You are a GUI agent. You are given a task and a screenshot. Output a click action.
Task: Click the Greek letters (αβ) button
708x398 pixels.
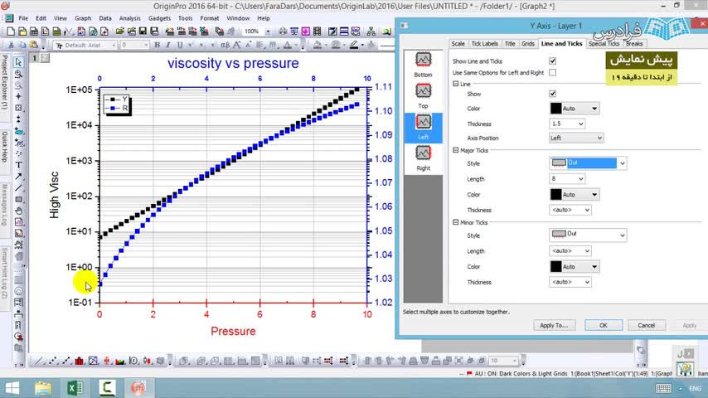coord(225,45)
